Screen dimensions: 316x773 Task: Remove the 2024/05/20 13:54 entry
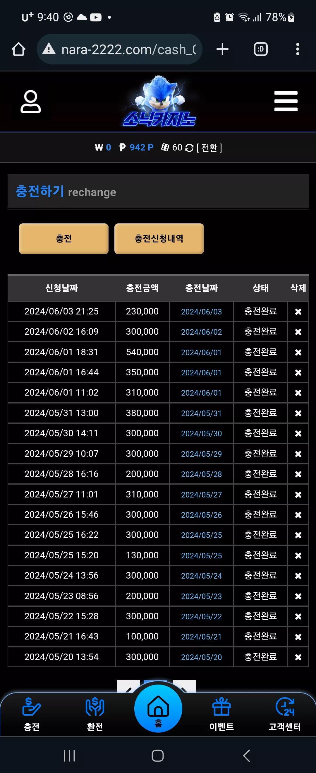[x=298, y=657]
